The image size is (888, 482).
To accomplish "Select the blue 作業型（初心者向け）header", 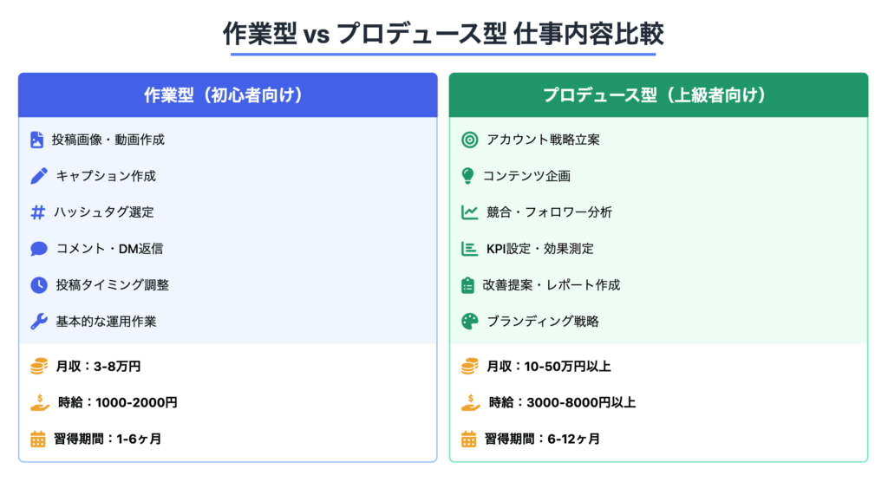I will coord(228,95).
